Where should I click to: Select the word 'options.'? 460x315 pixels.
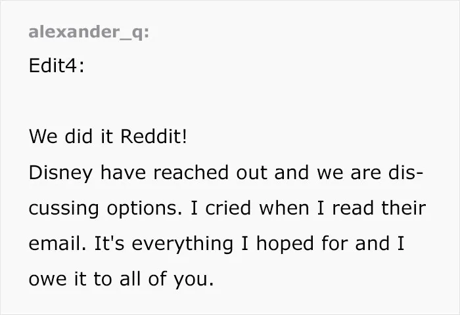click(145, 209)
